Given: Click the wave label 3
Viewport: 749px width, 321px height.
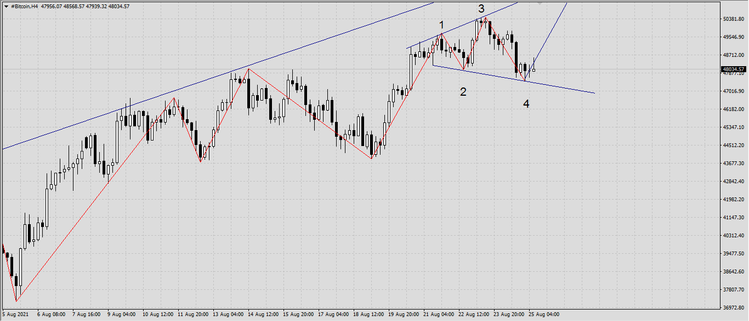Looking at the screenshot, I should click(x=481, y=9).
